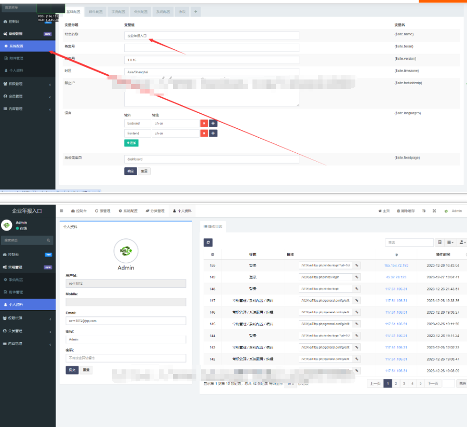
Task: Click the table view toggle icon beside search
Action: 439,243
